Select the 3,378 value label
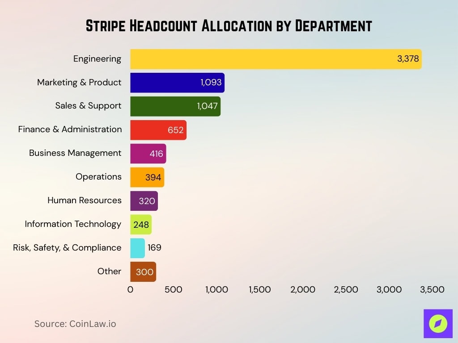This screenshot has height=343, width=458. point(407,59)
